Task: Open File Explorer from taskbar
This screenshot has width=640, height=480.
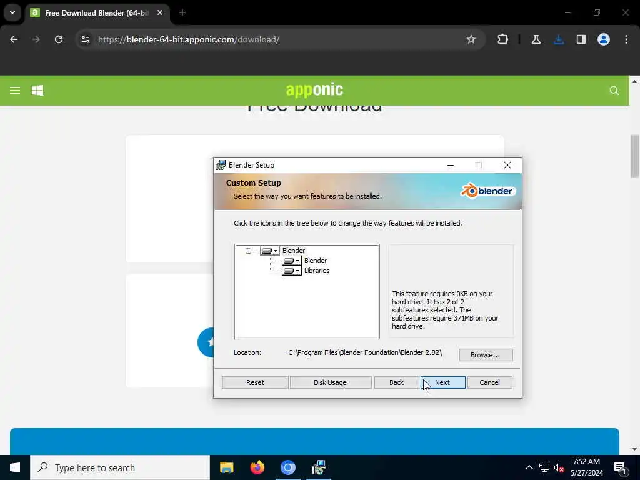Action: [x=226, y=467]
